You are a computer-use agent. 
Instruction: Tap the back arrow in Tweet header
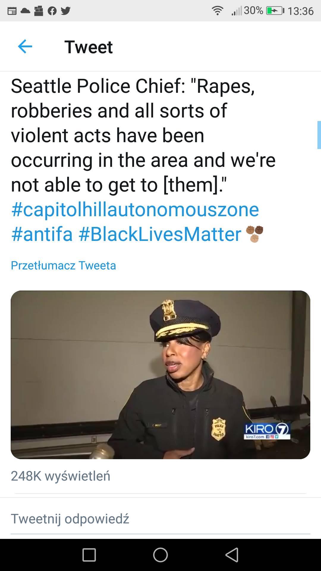tap(25, 47)
